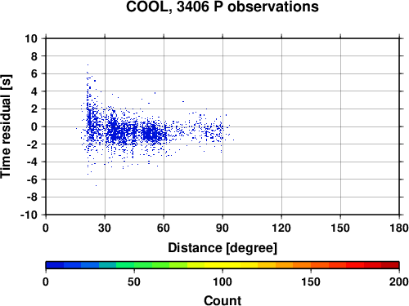This screenshot has width=409, height=306.
Task: Select the orange segment near count 150
Action: coord(311,265)
